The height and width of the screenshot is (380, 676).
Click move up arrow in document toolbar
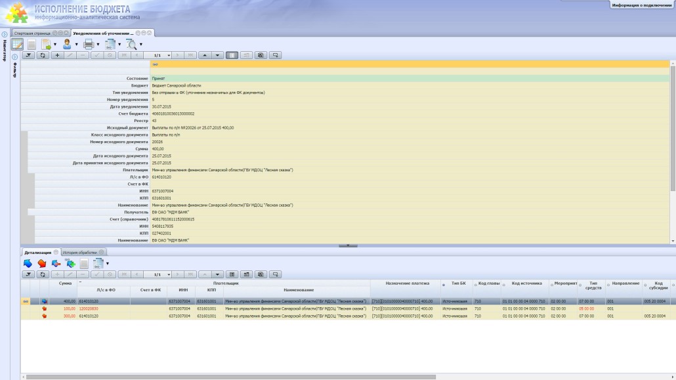pyautogui.click(x=205, y=55)
